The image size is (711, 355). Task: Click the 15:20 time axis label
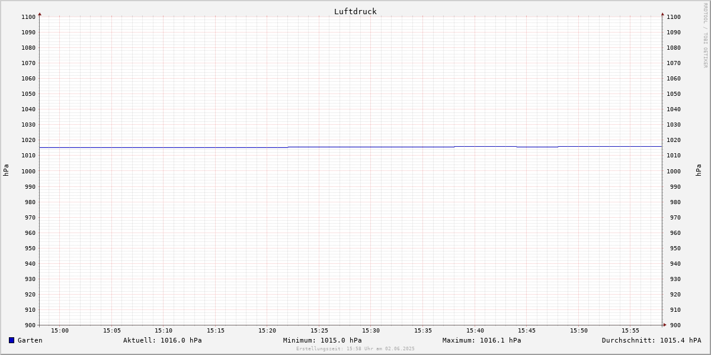click(267, 331)
